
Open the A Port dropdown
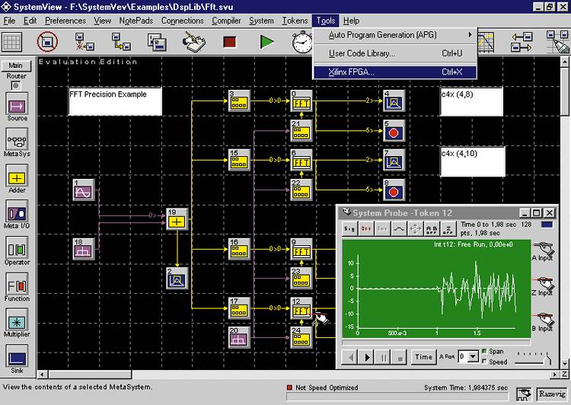click(473, 356)
